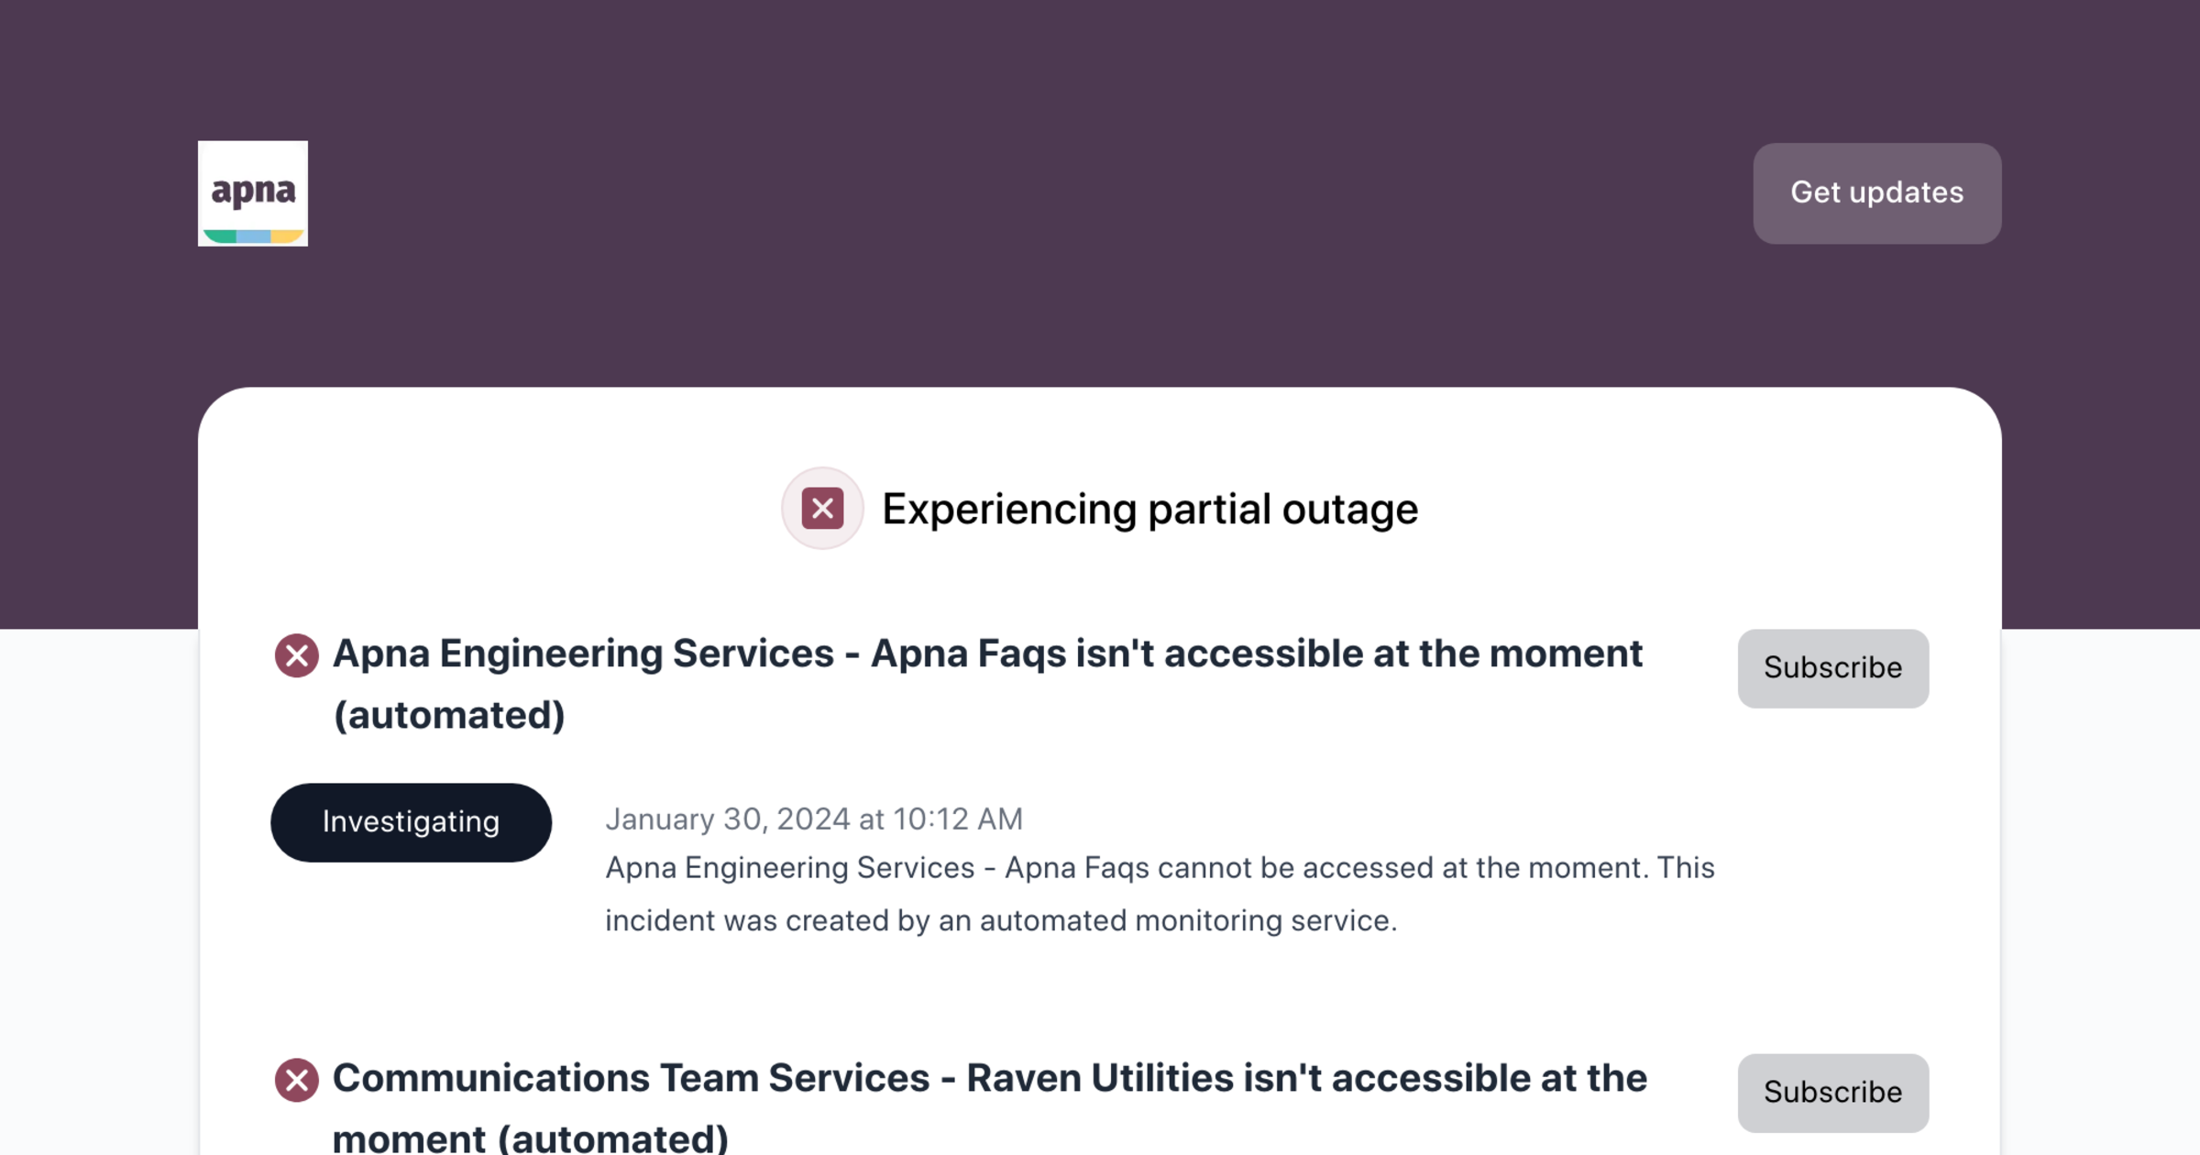Click the colored stripe under the apna logo
This screenshot has width=2200, height=1155.
pos(253,236)
